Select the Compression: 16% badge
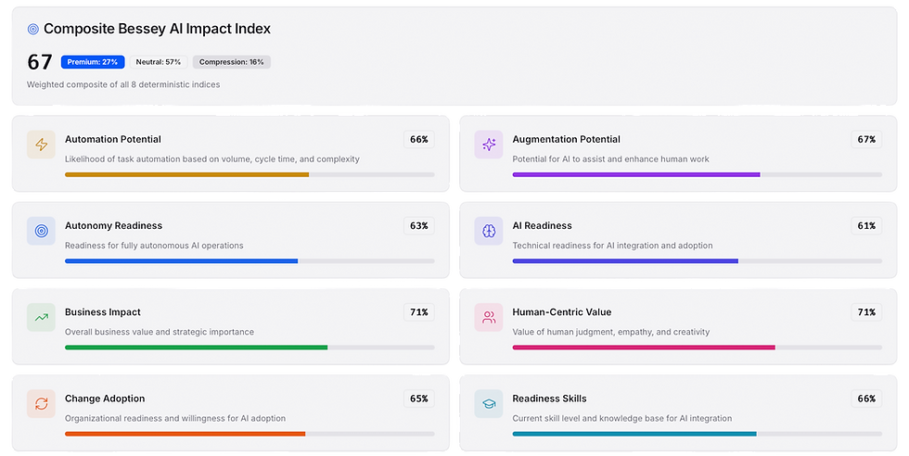Viewport: 909px width, 456px height. tap(232, 62)
